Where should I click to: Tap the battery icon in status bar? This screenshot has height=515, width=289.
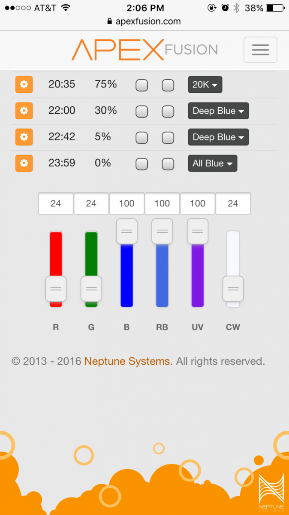[274, 8]
